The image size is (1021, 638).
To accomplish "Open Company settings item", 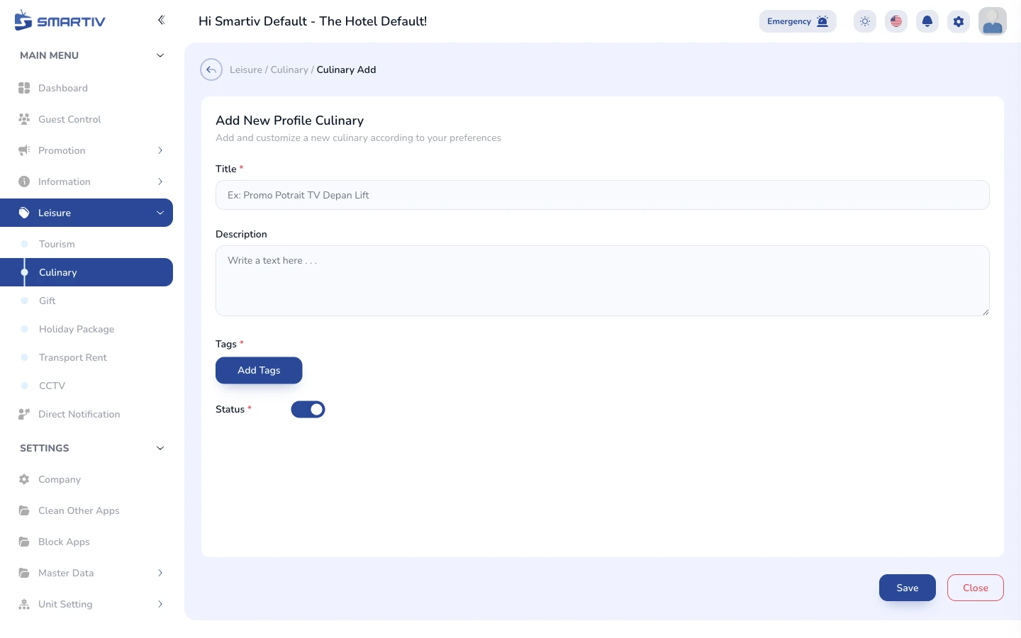I will click(x=87, y=479).
